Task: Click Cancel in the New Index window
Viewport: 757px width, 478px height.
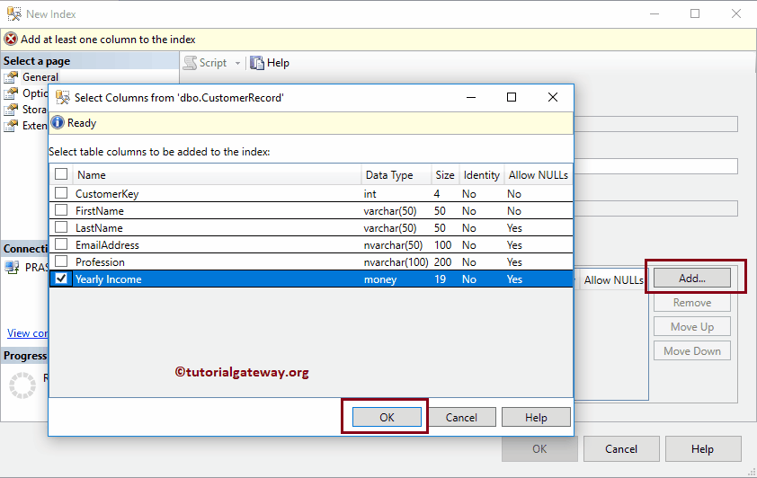Action: tap(621, 449)
